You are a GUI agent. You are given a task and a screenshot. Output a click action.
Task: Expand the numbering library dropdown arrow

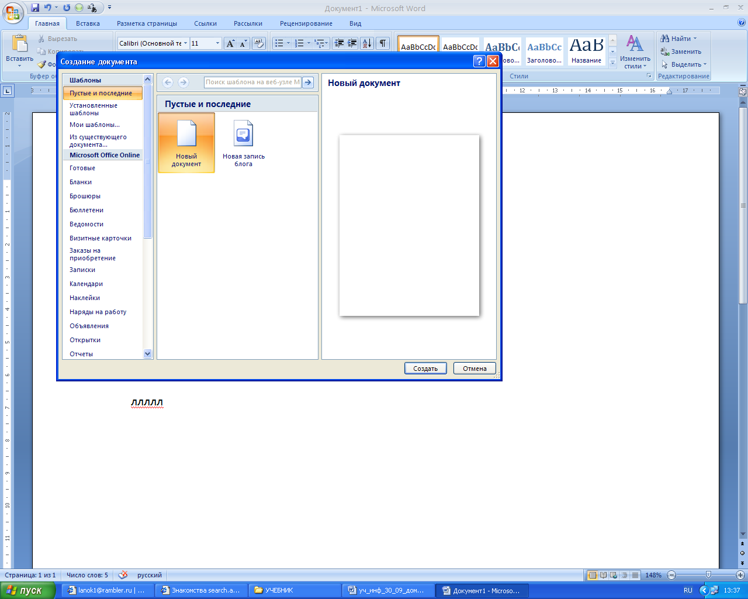pyautogui.click(x=309, y=43)
